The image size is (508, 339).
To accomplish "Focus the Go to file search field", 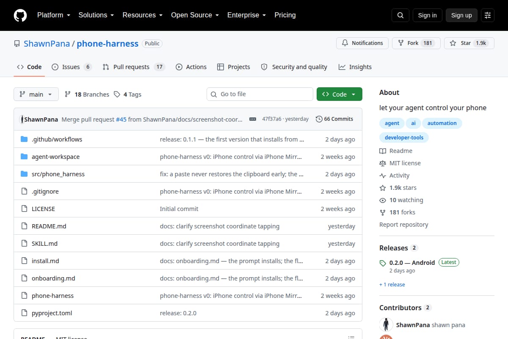I will [x=260, y=94].
